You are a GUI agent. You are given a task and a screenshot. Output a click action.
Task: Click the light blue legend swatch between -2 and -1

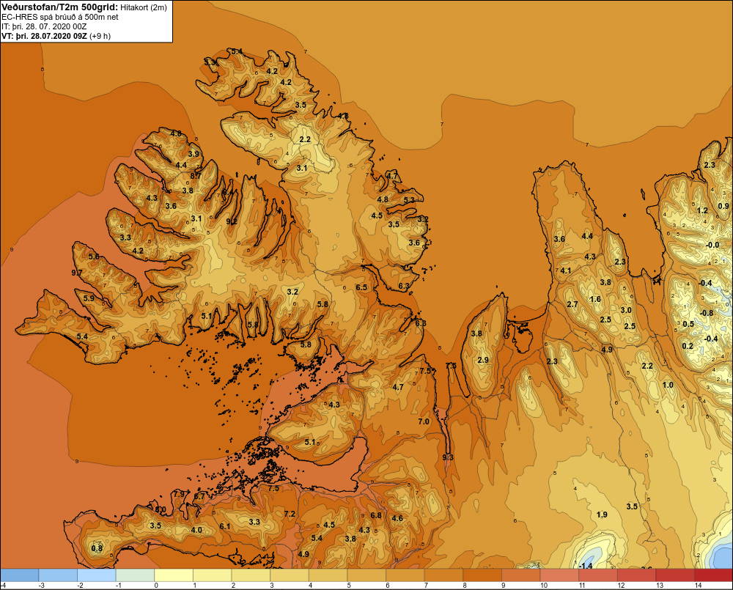pos(97,575)
